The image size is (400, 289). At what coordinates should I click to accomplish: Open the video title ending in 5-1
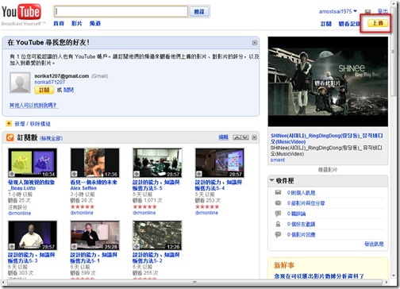(x=94, y=257)
